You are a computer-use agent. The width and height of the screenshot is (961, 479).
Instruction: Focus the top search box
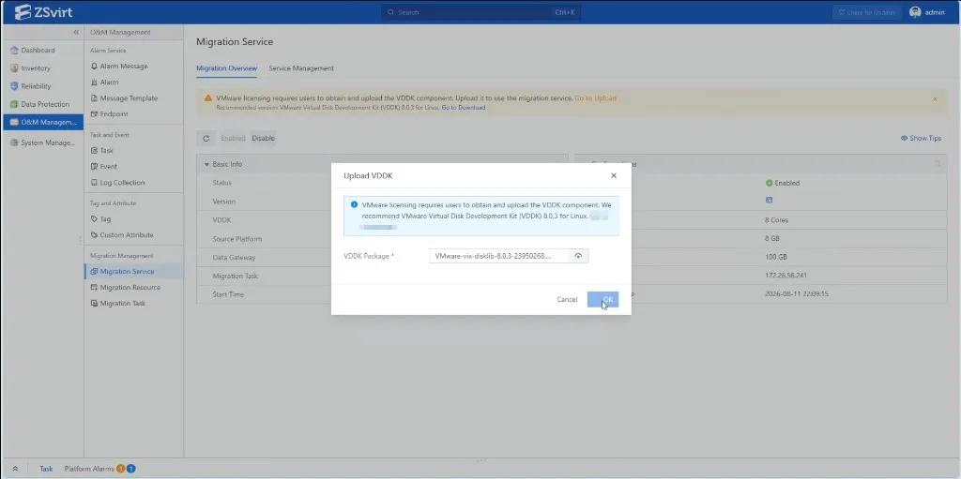[481, 12]
